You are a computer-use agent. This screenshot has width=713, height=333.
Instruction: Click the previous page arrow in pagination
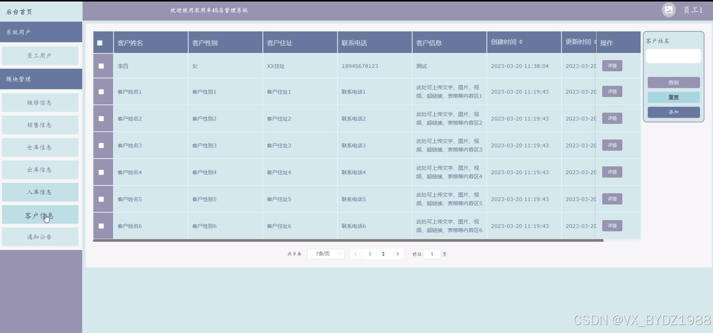click(355, 254)
